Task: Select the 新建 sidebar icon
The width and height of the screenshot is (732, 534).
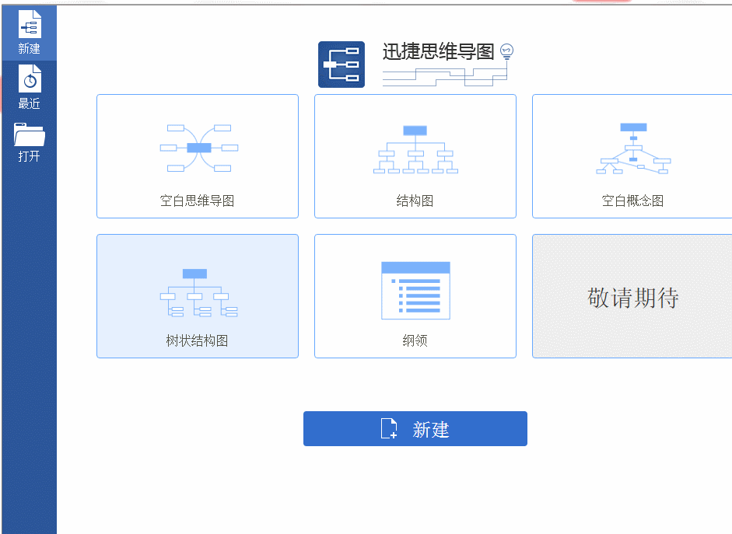Action: coord(29,23)
